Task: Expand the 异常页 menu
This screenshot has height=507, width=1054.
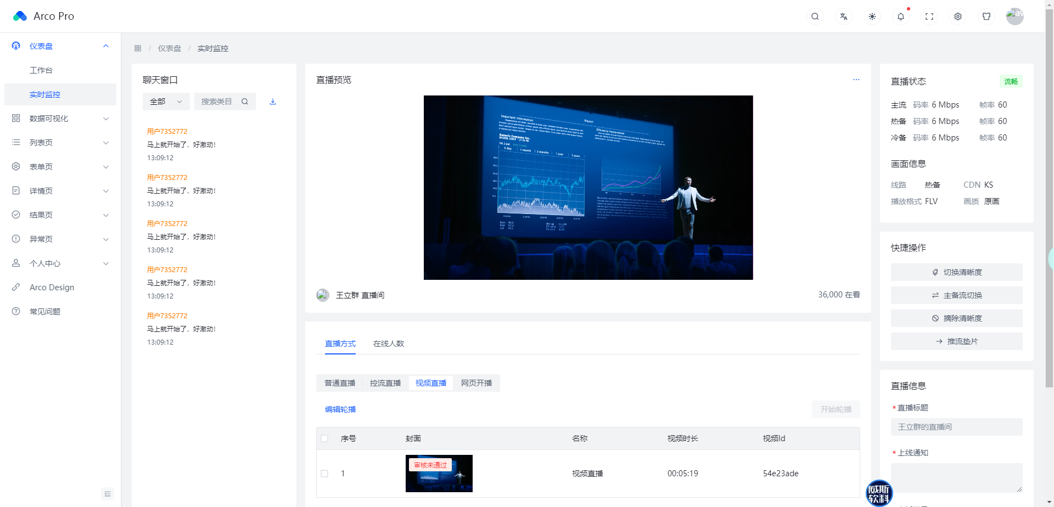Action: click(106, 239)
